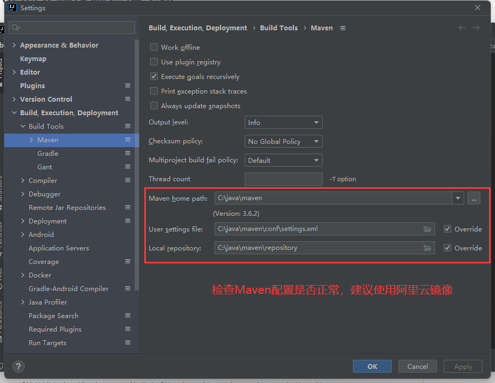Expand the Debugger node arrow
Viewport: 495px width, 383px height.
tap(23, 194)
